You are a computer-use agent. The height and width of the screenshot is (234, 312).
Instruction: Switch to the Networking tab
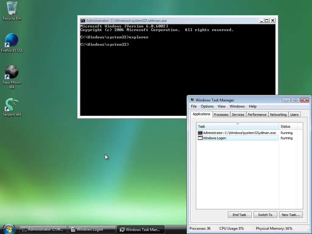click(278, 115)
